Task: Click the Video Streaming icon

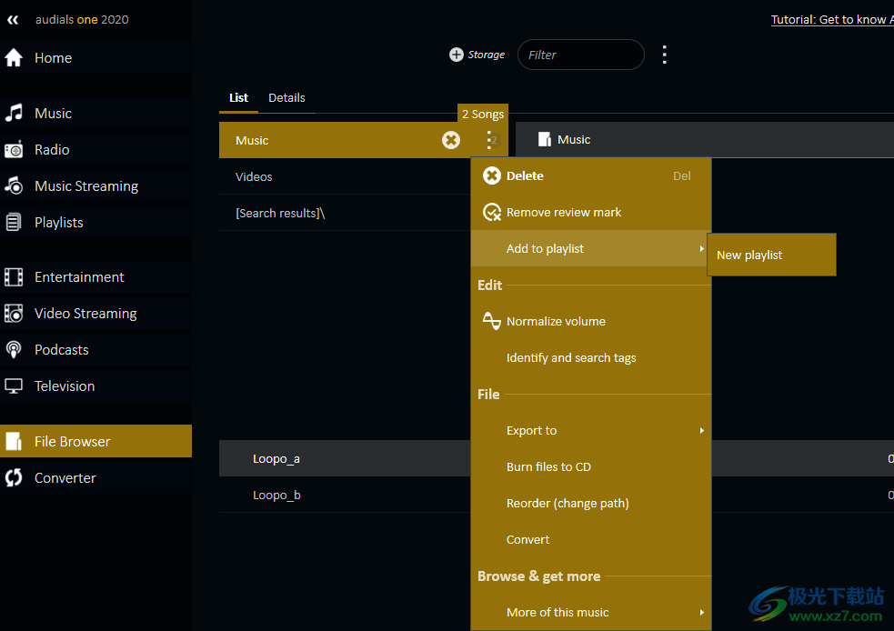Action: [x=14, y=314]
